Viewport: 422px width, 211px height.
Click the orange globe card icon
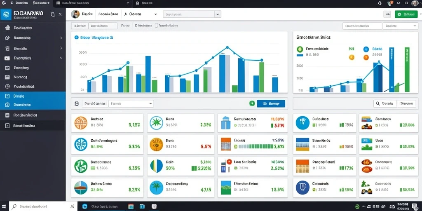tap(81, 123)
